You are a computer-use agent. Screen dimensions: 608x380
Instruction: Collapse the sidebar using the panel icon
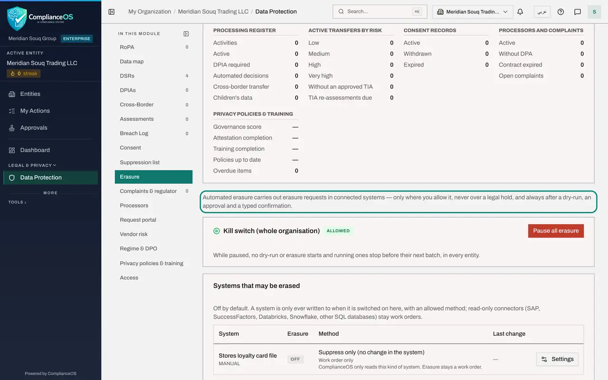(x=112, y=11)
